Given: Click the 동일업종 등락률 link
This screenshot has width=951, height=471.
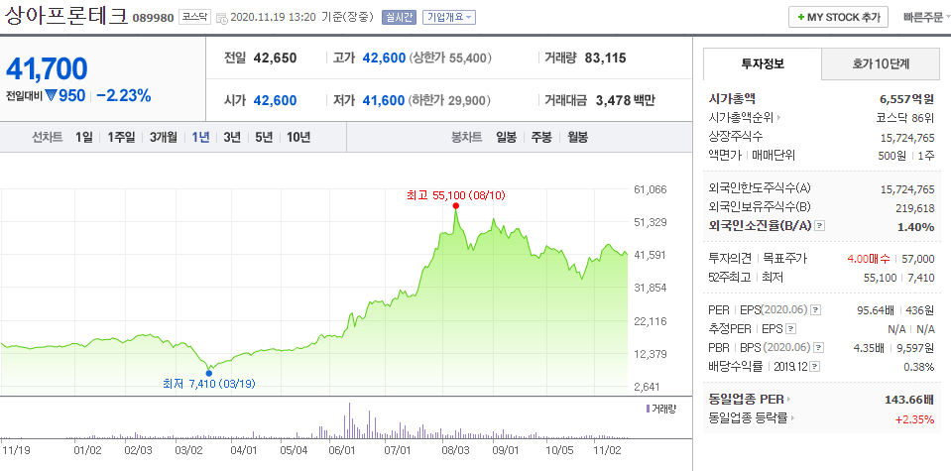Looking at the screenshot, I should [748, 418].
